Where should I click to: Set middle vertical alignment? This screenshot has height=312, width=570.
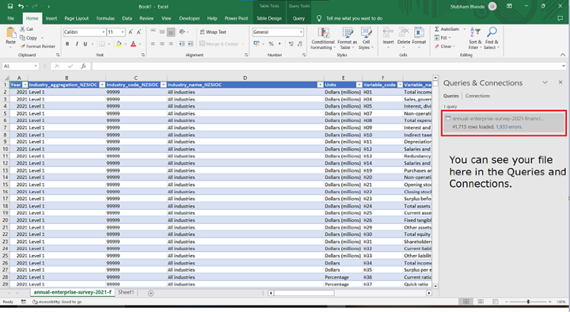point(161,32)
